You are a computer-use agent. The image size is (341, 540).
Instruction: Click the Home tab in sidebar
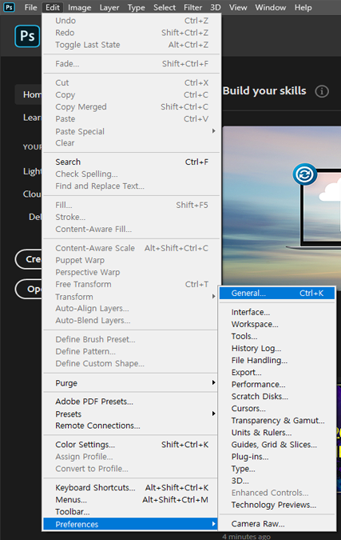click(29, 94)
